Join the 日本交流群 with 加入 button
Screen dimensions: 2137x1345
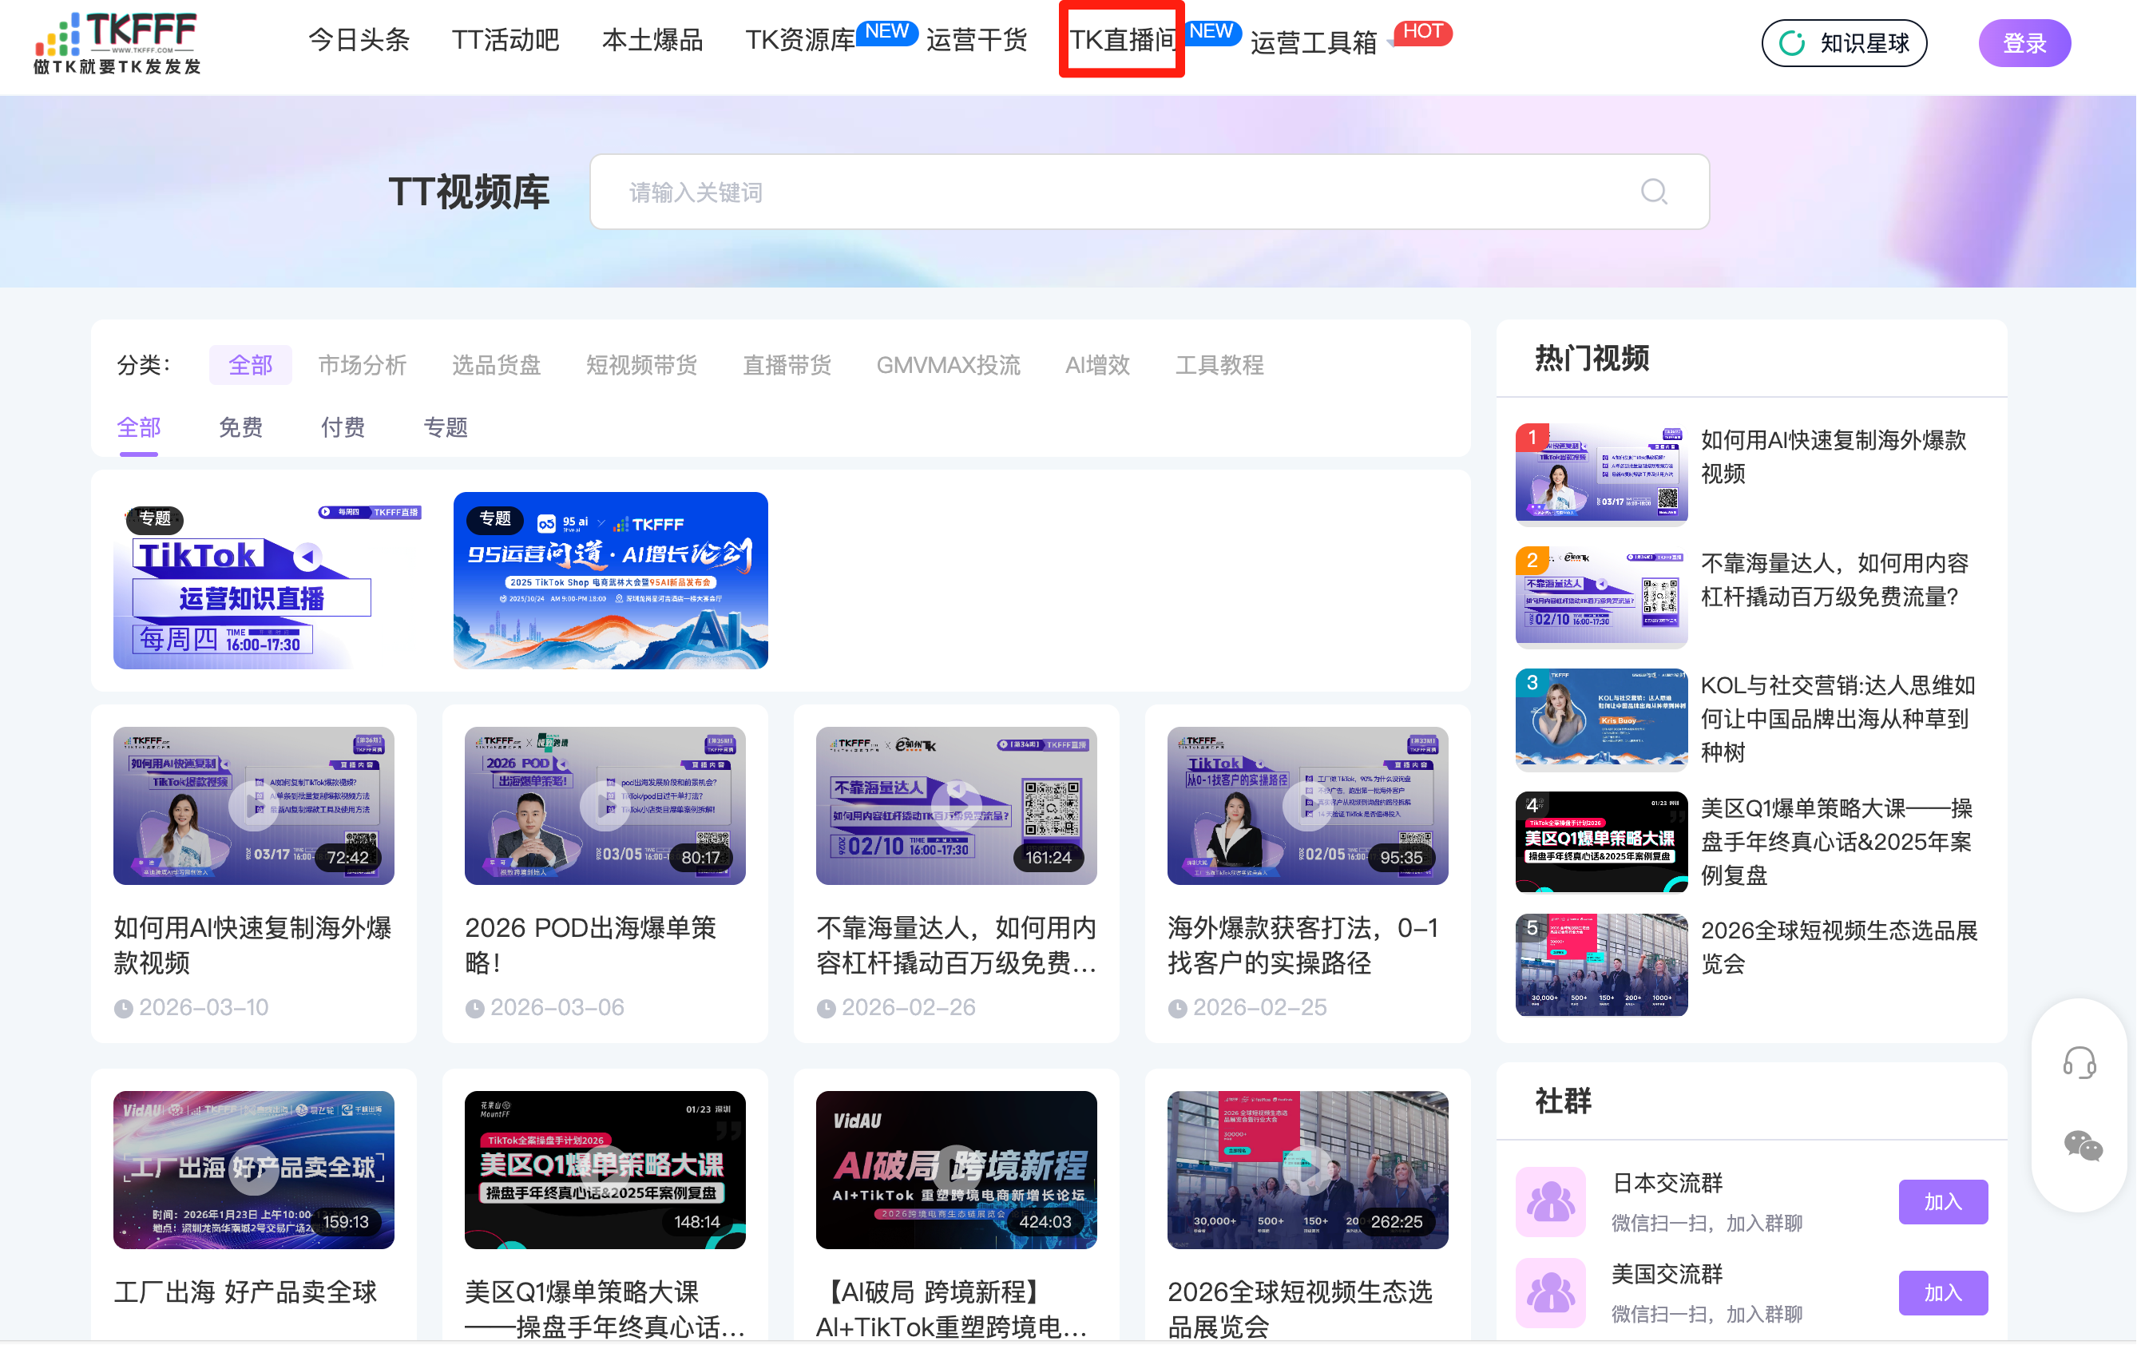[1943, 1201]
